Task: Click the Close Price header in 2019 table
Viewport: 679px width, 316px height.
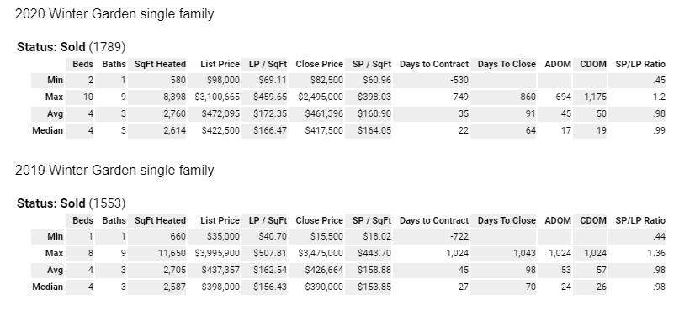Action: [x=320, y=220]
